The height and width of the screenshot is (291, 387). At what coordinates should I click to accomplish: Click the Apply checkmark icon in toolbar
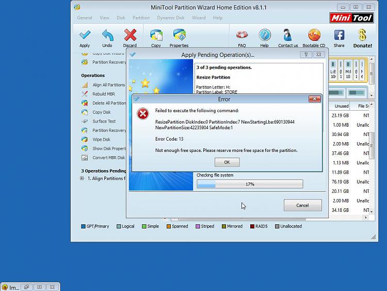(x=85, y=35)
